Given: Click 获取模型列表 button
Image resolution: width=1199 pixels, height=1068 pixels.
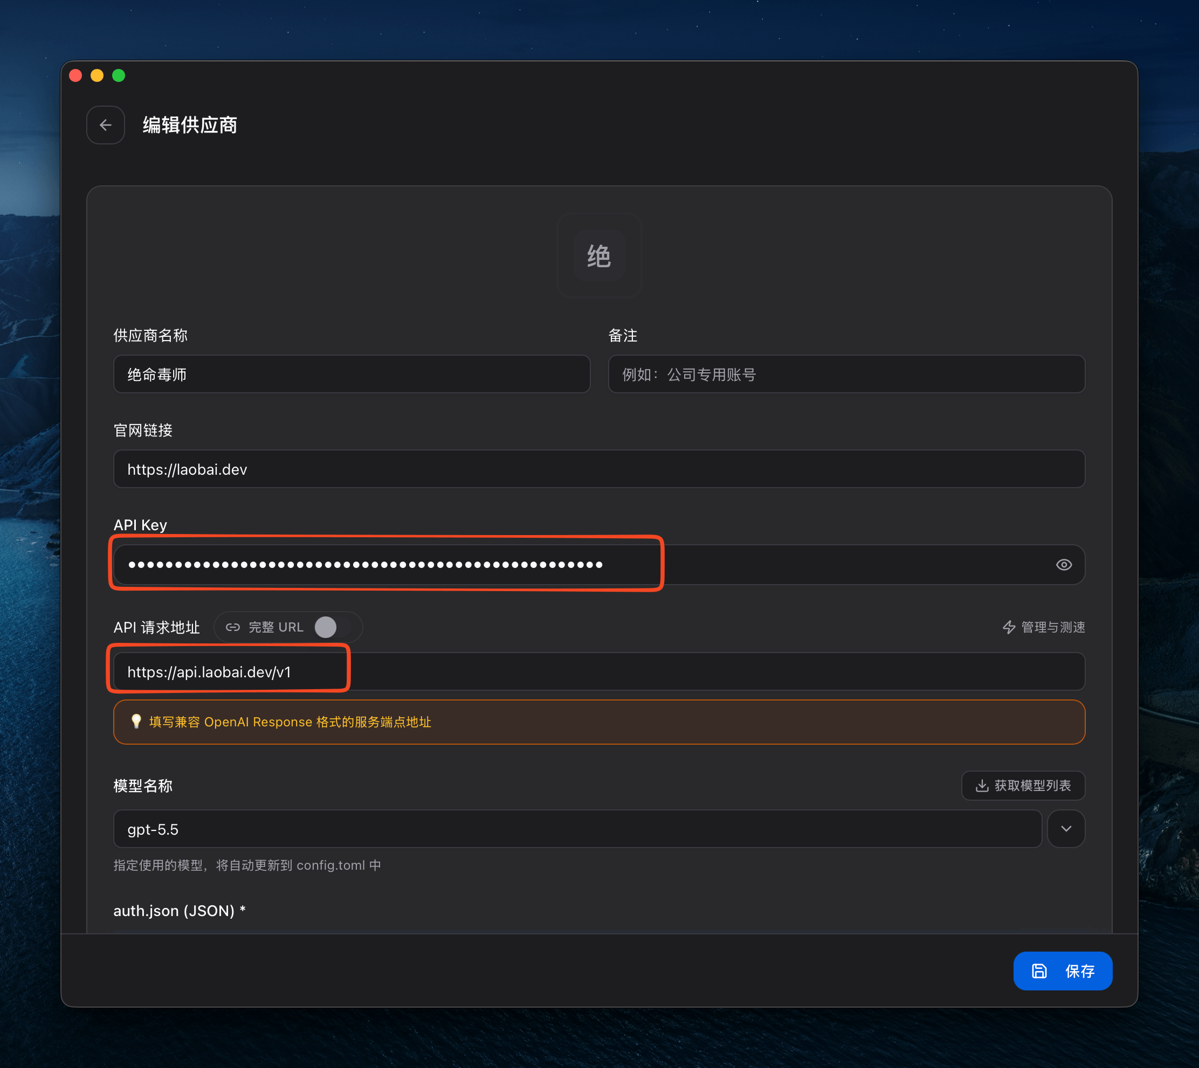Looking at the screenshot, I should [x=1023, y=786].
